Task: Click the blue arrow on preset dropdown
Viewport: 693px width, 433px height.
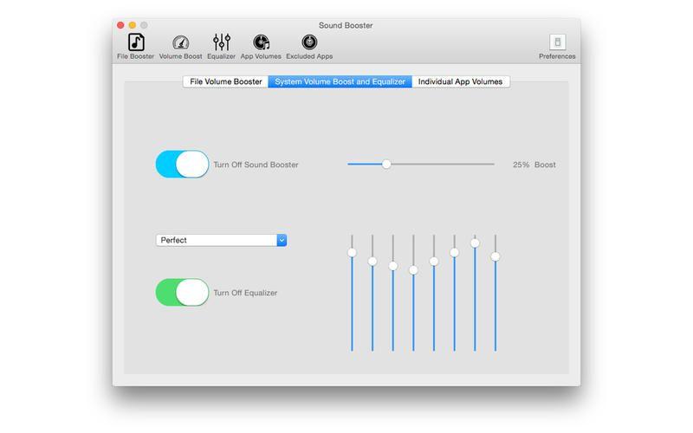Action: tap(282, 240)
